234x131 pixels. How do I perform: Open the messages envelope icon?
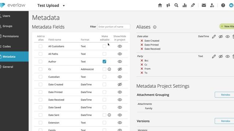point(204,5)
